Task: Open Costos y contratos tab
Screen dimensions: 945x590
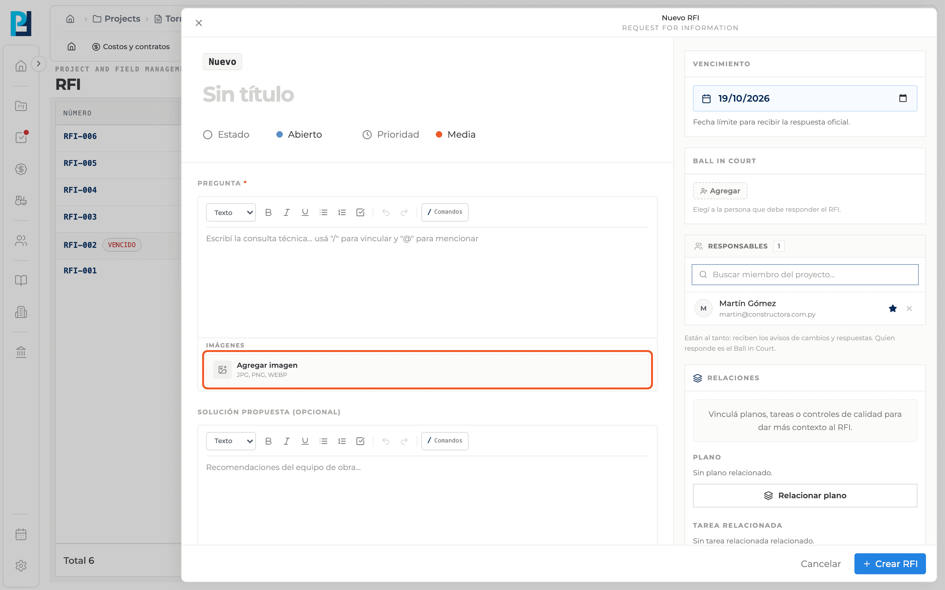Action: point(131,47)
